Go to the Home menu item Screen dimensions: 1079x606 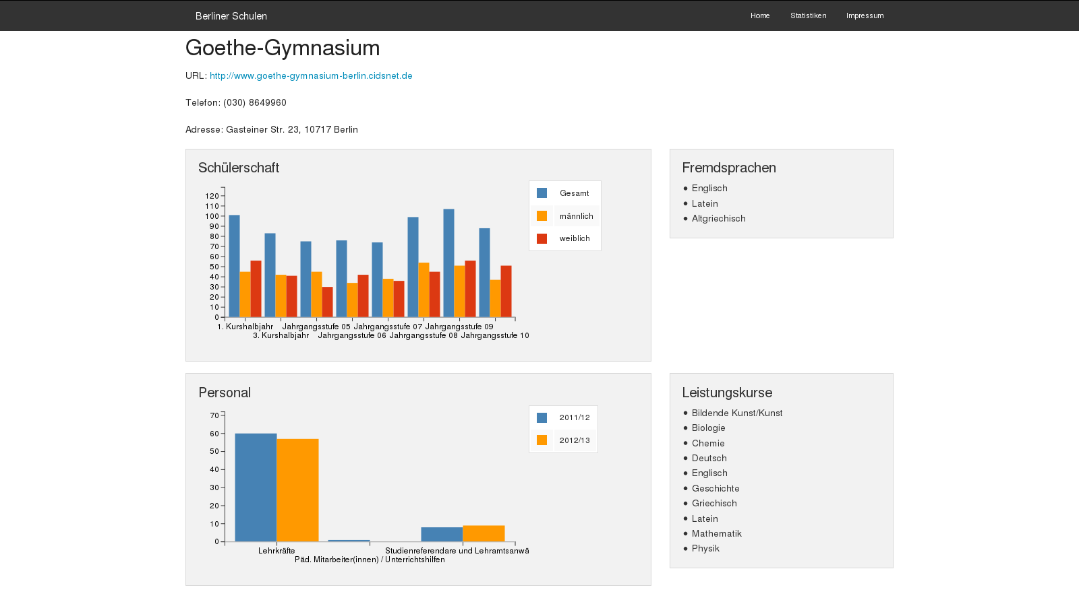760,15
